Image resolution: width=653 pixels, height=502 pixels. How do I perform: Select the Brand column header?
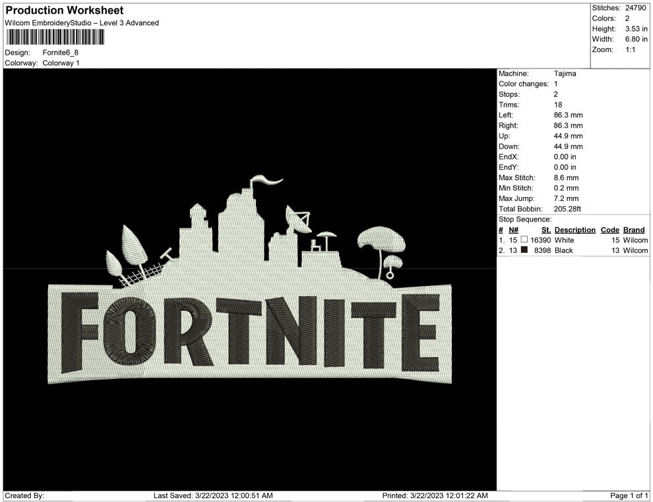click(634, 229)
